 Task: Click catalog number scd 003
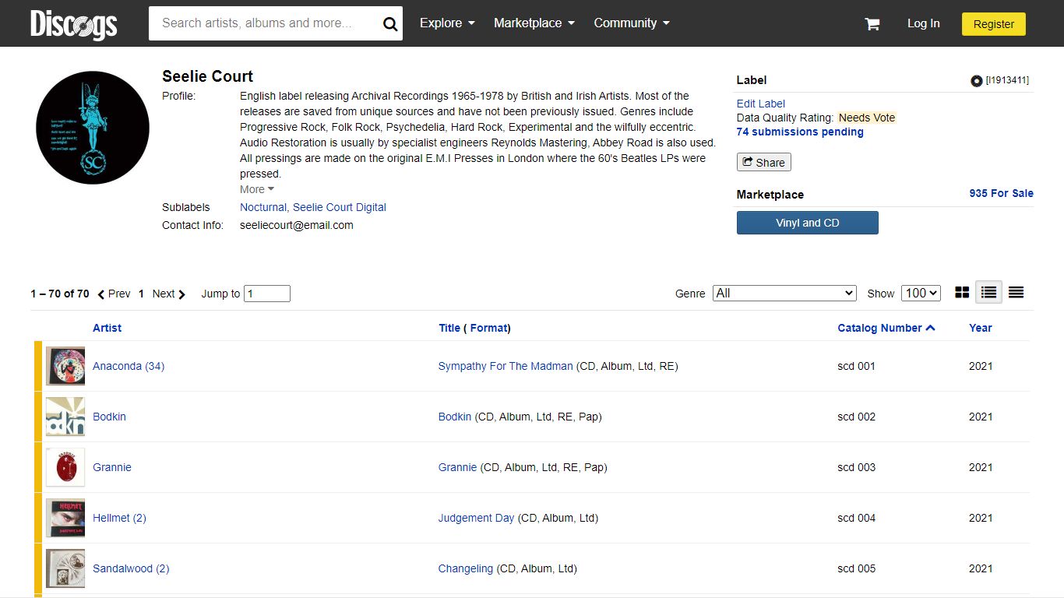tap(856, 467)
